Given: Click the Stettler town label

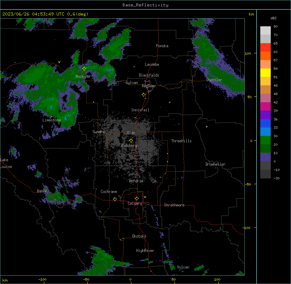Looking at the screenshot, I should click(x=214, y=80).
